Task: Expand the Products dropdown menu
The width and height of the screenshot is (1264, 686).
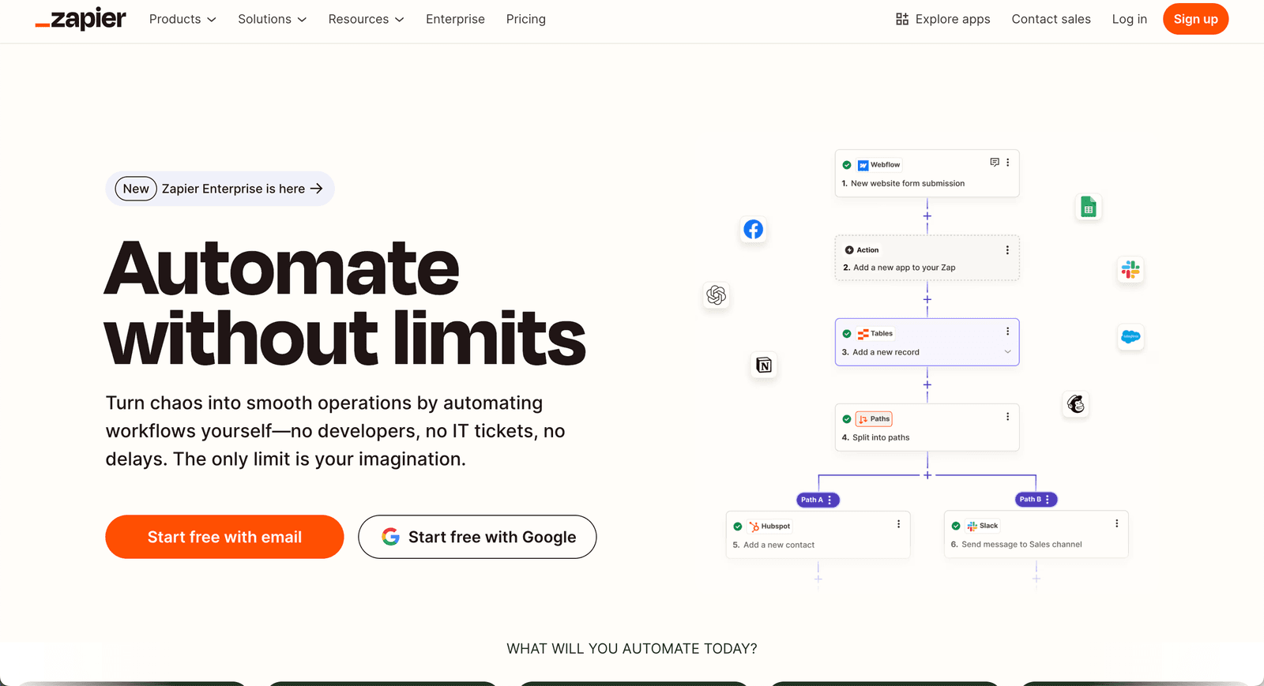Action: point(182,19)
